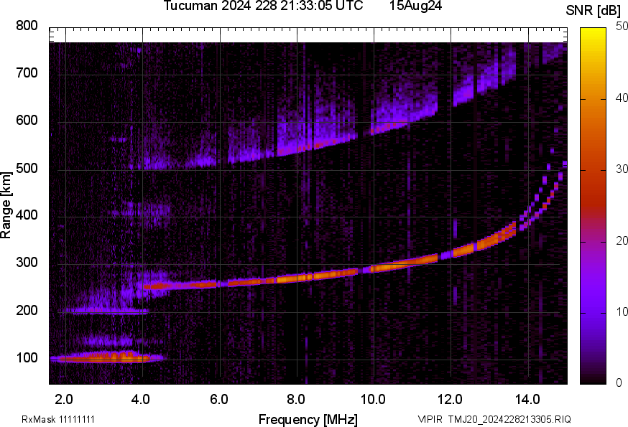This screenshot has width=628, height=427.
Task: Click the 'Range [km]' axis label
Action: (6, 205)
